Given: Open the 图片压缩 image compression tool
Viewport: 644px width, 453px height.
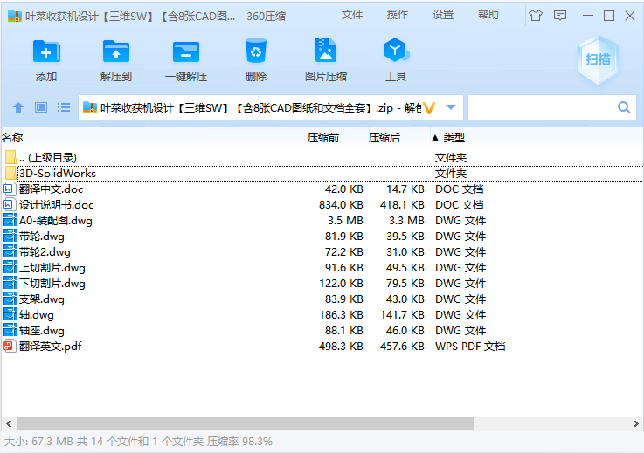Looking at the screenshot, I should tap(326, 50).
